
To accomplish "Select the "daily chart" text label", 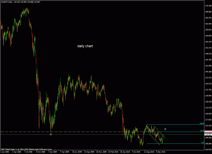I will (85, 46).
